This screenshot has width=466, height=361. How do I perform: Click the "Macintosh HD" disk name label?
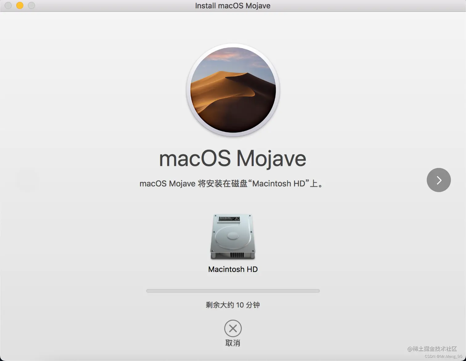(233, 269)
